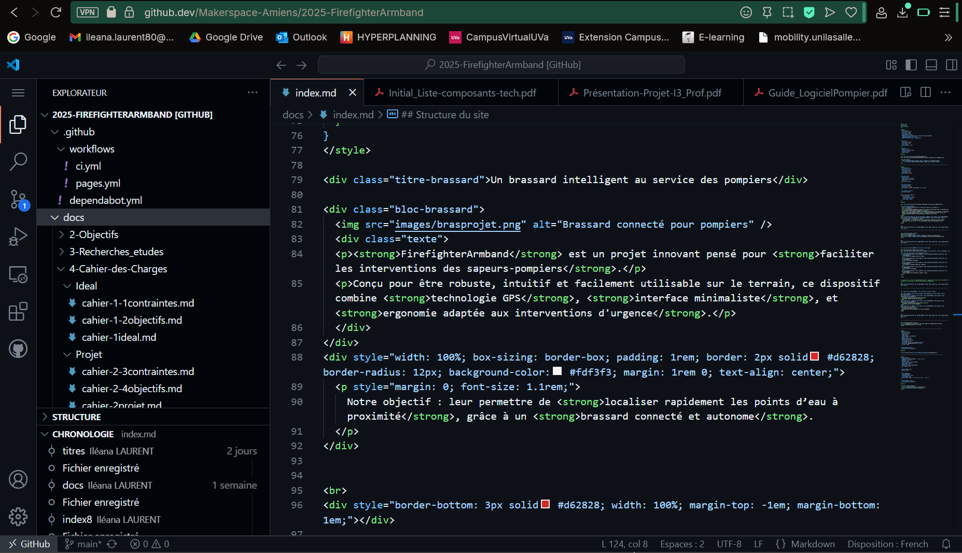Open the Remote Explorer panel

click(x=19, y=274)
